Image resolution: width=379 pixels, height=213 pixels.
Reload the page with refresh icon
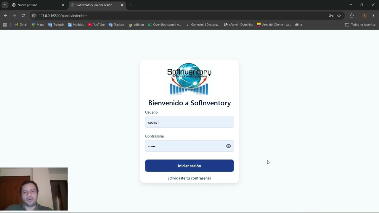pos(23,16)
